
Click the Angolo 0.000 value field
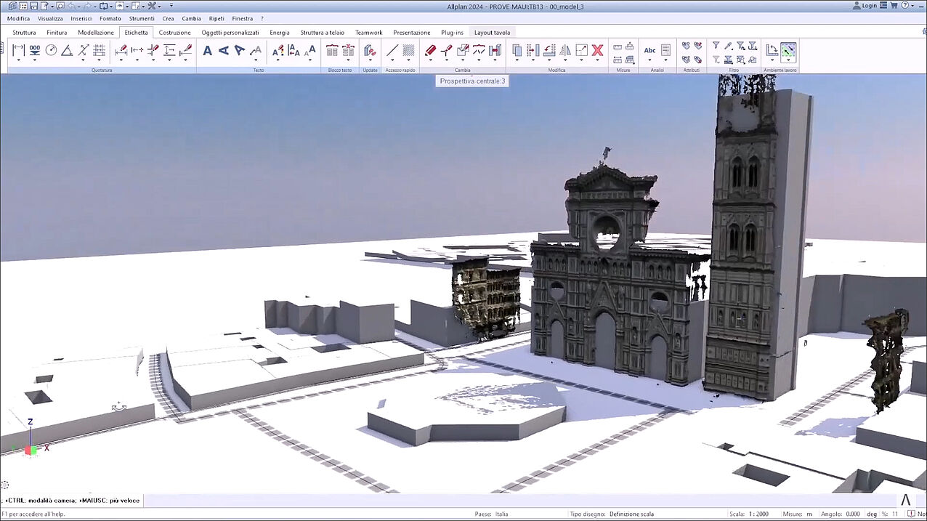click(852, 514)
